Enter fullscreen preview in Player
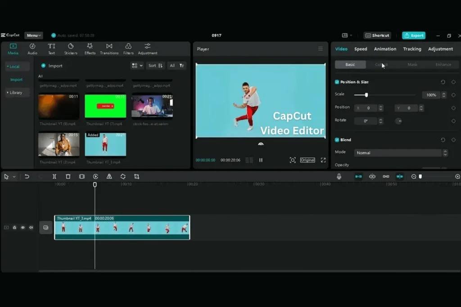The width and height of the screenshot is (461, 307). point(323,160)
